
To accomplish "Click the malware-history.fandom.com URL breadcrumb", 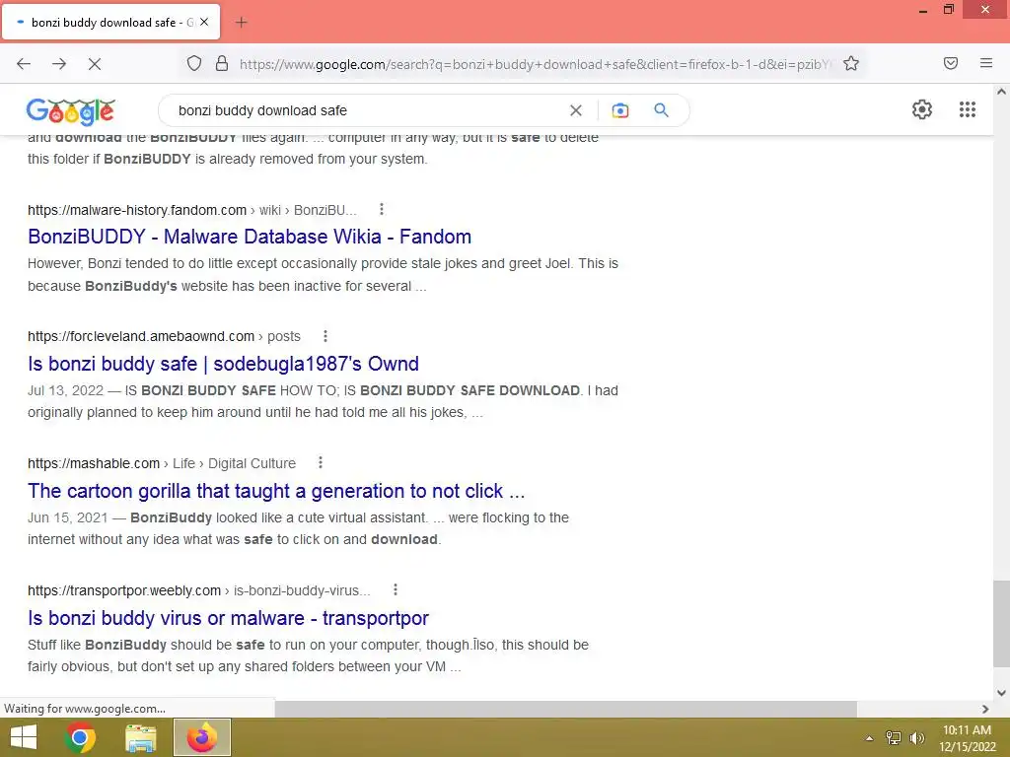I will pyautogui.click(x=192, y=211).
